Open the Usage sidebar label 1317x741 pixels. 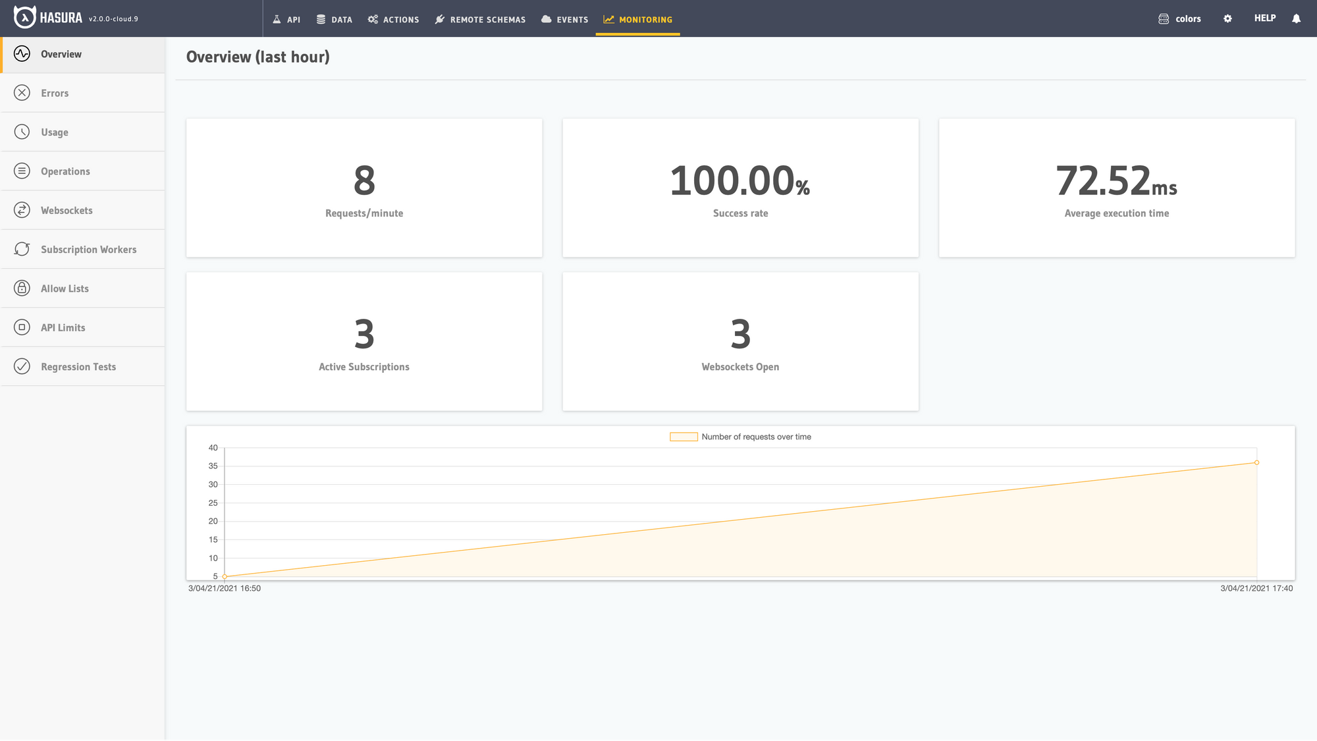(55, 132)
